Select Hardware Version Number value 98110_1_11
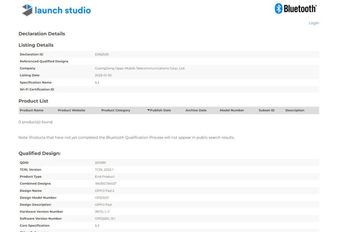Image resolution: width=364 pixels, height=232 pixels. tap(102, 212)
